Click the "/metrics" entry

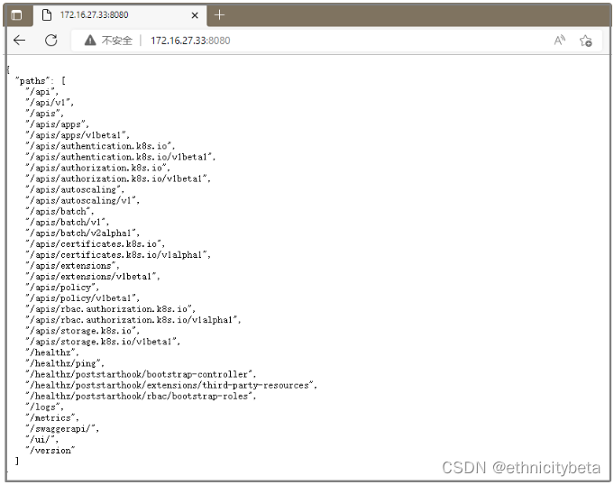coord(52,418)
